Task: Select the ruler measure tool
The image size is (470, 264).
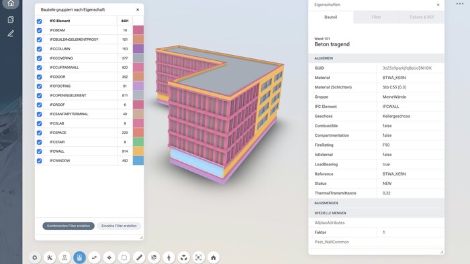Action: click(139, 257)
